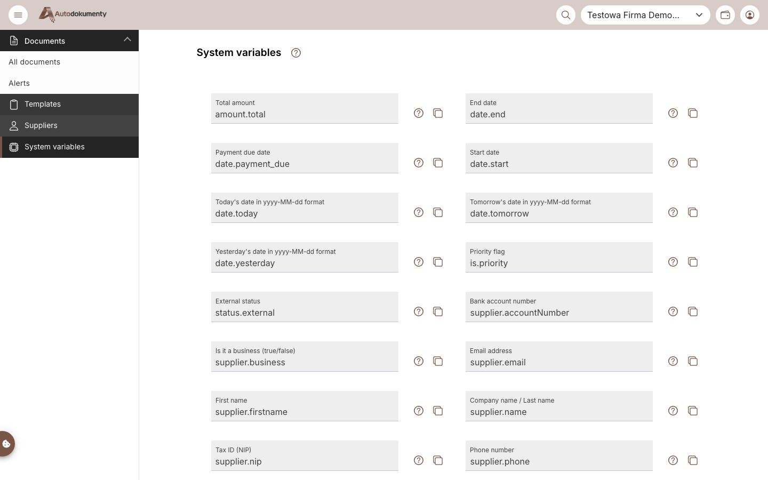Copy the supplier.email variable

693,361
